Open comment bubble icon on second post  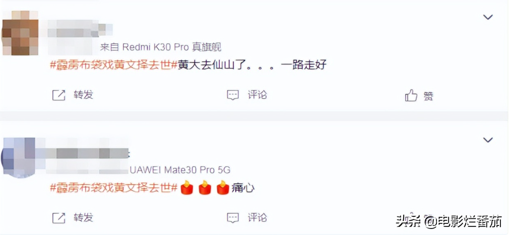coord(233,218)
